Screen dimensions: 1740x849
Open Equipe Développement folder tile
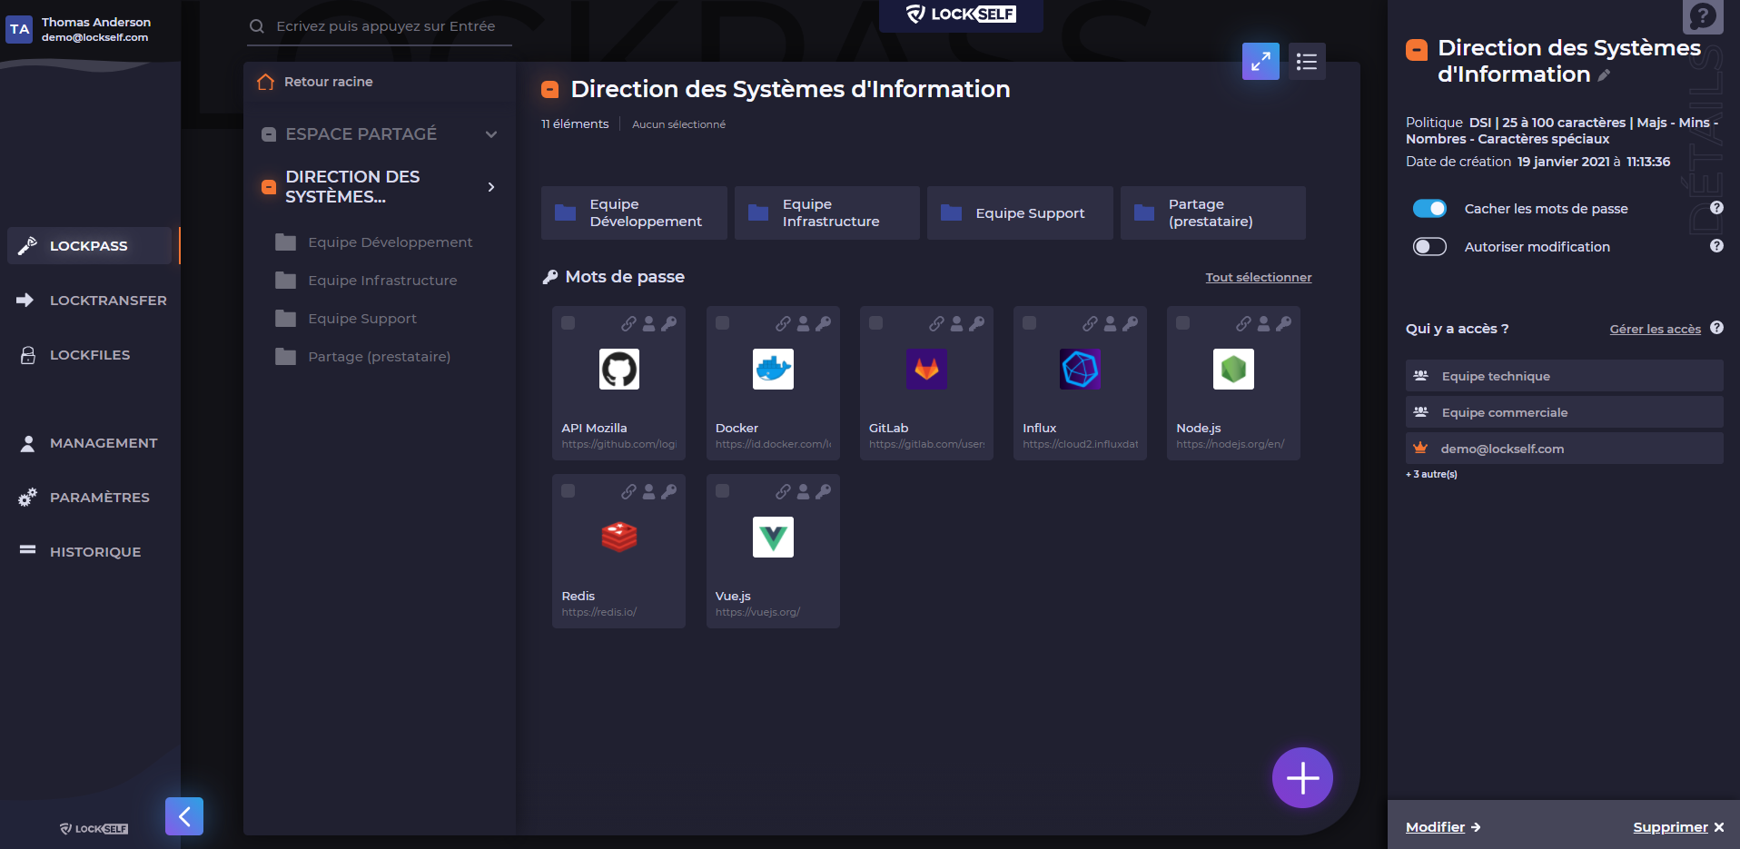[x=634, y=212]
